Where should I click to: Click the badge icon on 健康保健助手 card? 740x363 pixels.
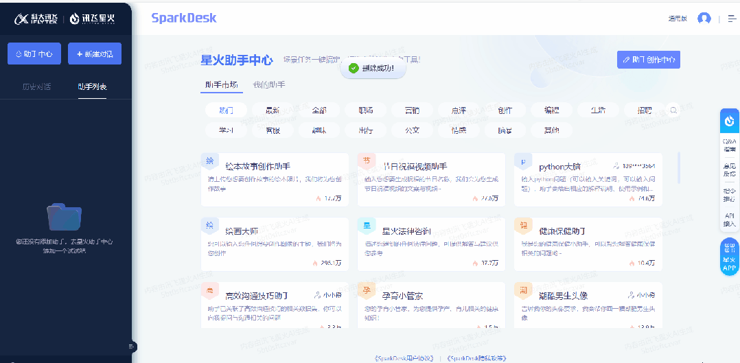pos(523,226)
